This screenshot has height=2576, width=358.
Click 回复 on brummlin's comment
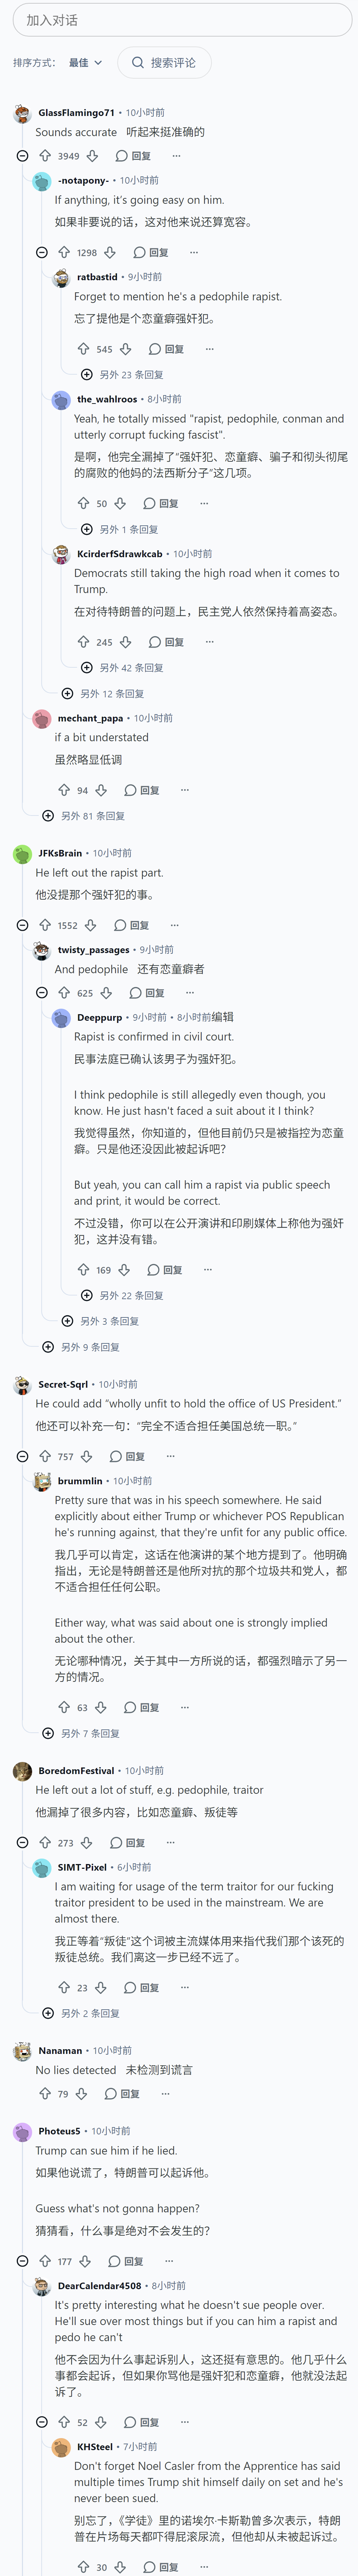pos(142,1707)
